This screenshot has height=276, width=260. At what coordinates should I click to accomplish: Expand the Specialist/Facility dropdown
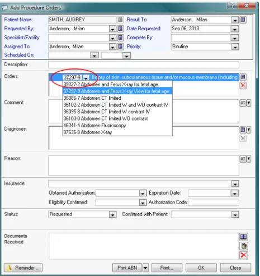click(112, 38)
